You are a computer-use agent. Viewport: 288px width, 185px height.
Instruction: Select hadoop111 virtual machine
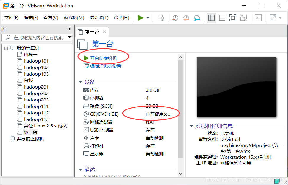(x=33, y=106)
